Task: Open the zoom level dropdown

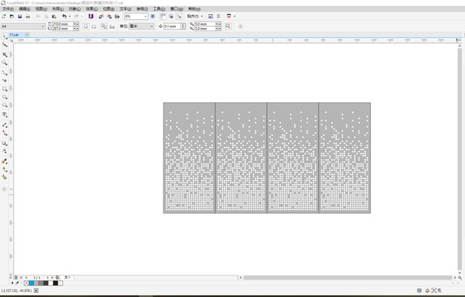Action: click(x=145, y=16)
